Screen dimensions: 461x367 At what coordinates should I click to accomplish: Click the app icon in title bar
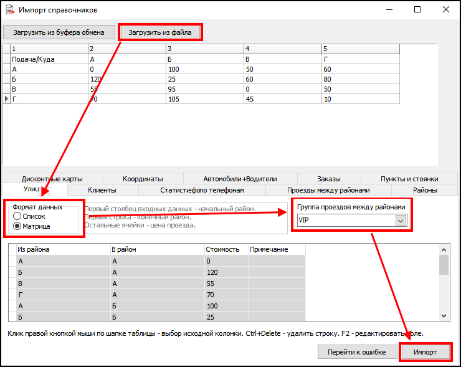coord(9,10)
